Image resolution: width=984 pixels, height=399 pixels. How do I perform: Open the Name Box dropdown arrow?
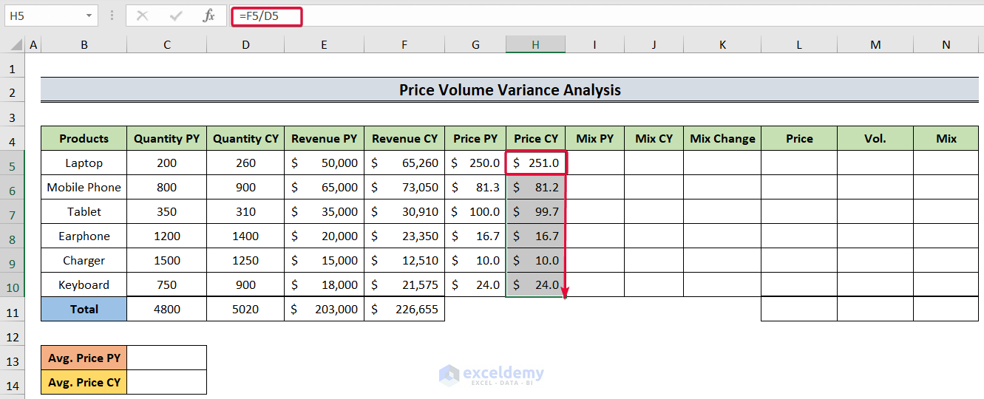89,16
